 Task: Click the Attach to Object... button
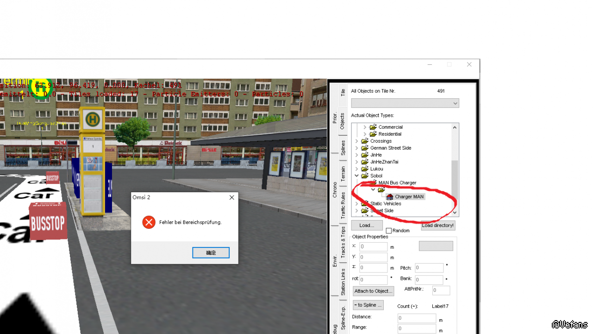(374, 291)
